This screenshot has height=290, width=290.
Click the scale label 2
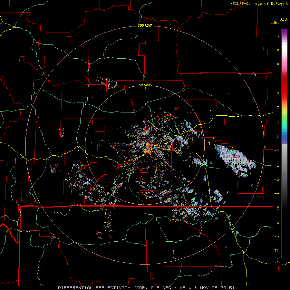278,108
